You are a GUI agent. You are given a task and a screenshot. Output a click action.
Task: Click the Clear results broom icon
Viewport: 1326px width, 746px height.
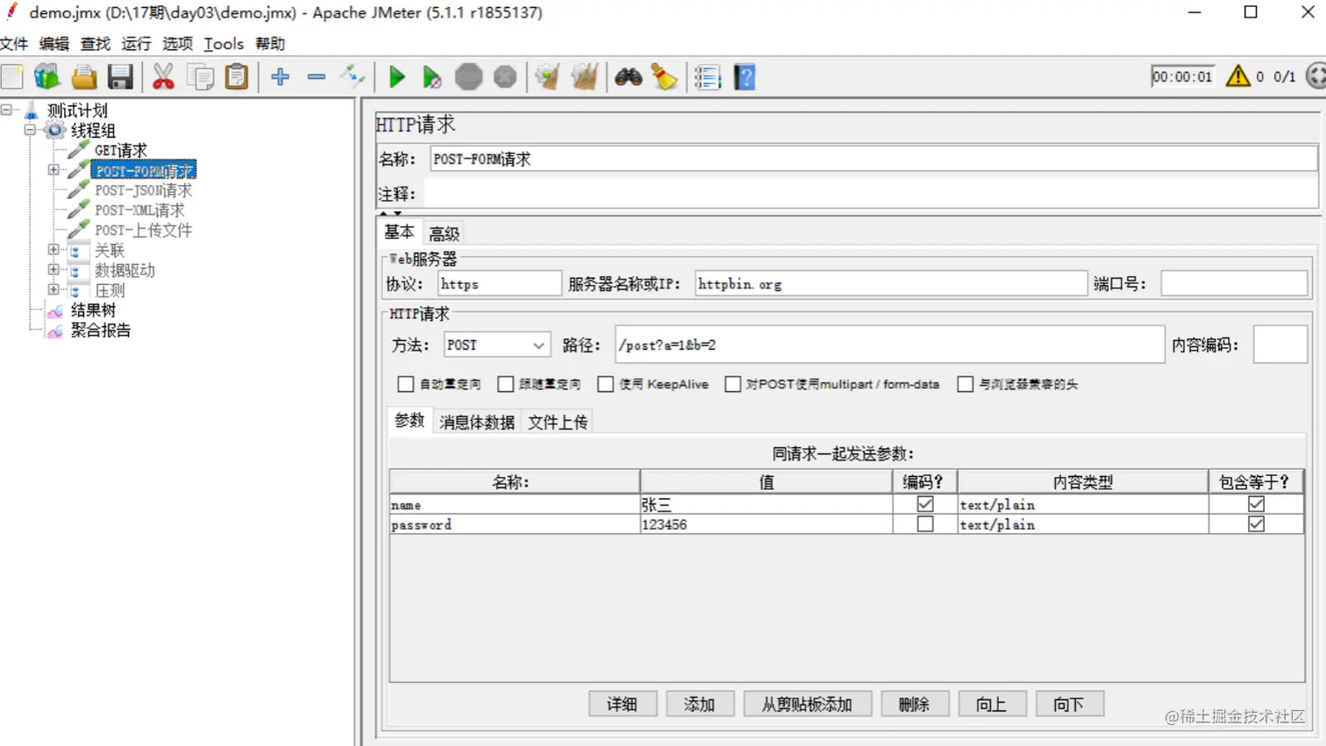(548, 77)
